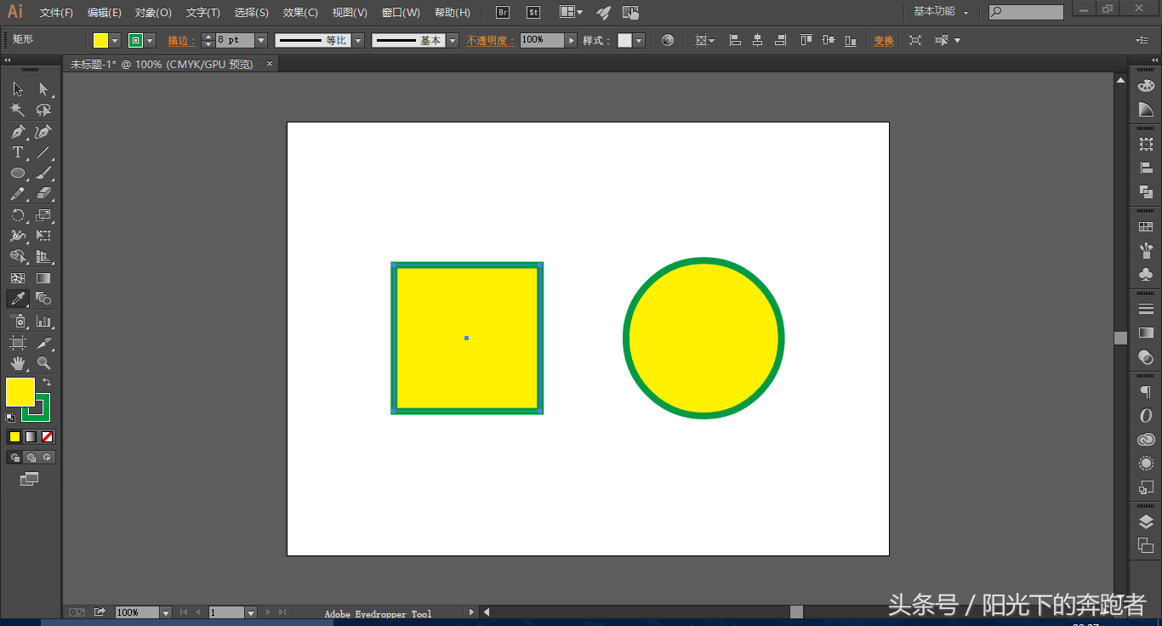Select the Mesh tool
The height and width of the screenshot is (626, 1162).
pyautogui.click(x=17, y=278)
